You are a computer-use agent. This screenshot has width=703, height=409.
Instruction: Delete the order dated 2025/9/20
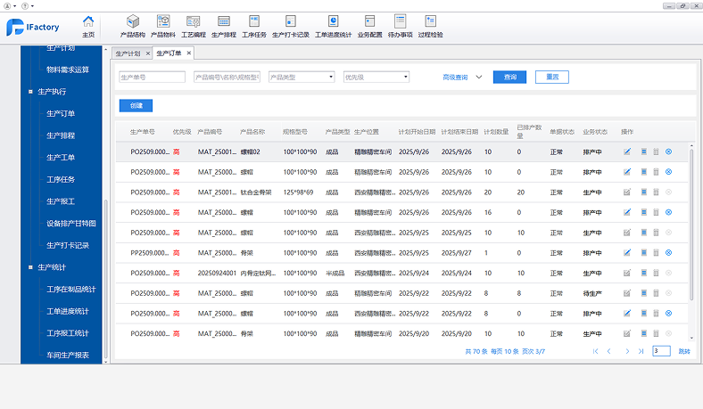(x=656, y=333)
